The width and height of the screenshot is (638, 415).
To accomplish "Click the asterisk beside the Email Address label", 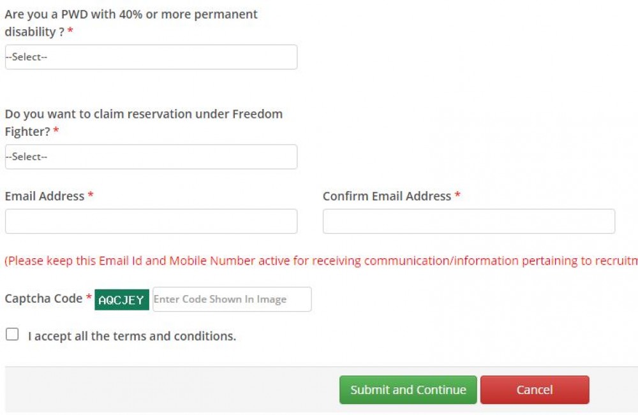I will click(91, 196).
